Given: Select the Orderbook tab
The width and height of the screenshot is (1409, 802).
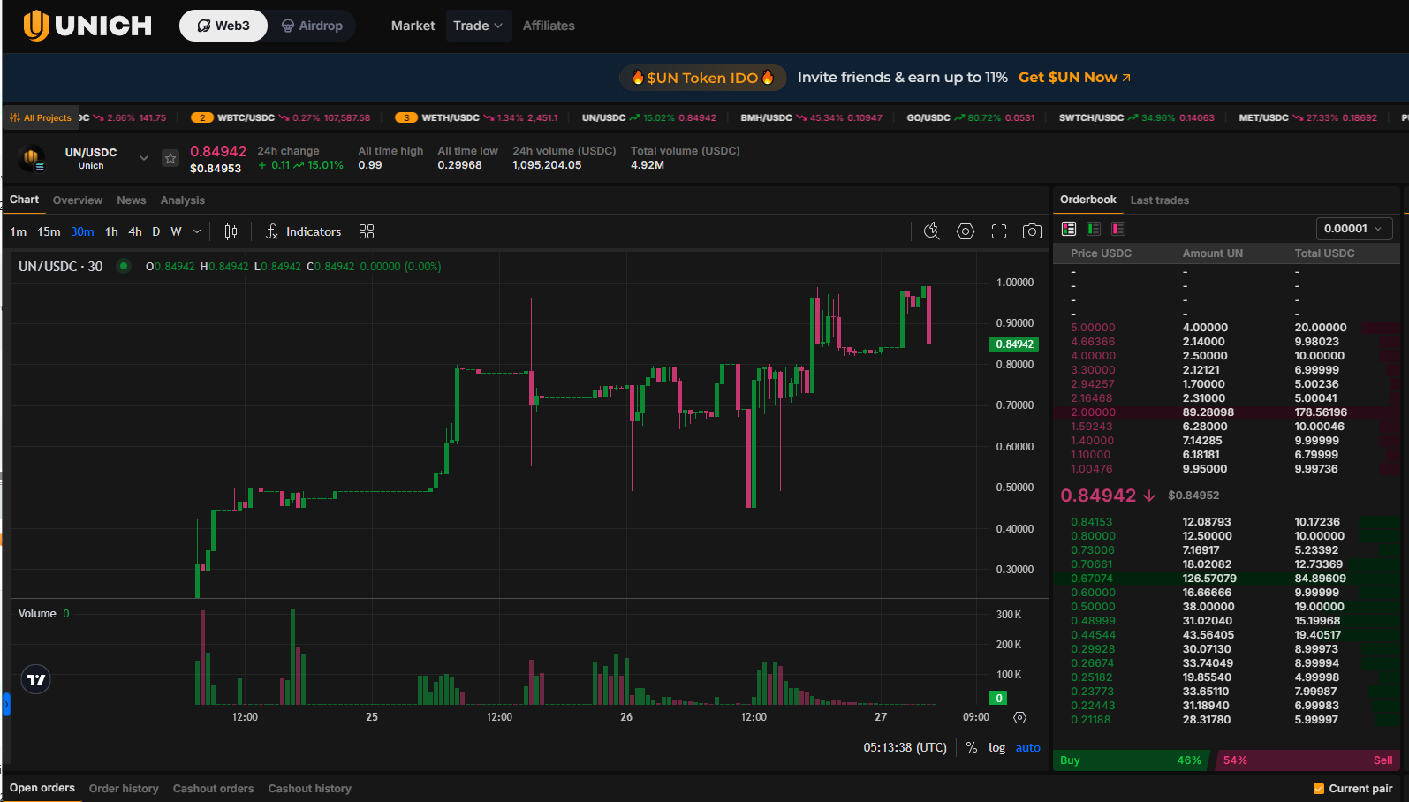Looking at the screenshot, I should 1088,200.
